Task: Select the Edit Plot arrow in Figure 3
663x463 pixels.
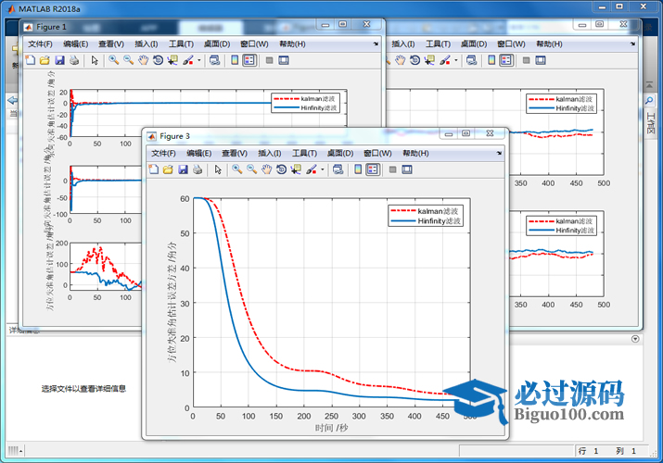Action: [218, 169]
